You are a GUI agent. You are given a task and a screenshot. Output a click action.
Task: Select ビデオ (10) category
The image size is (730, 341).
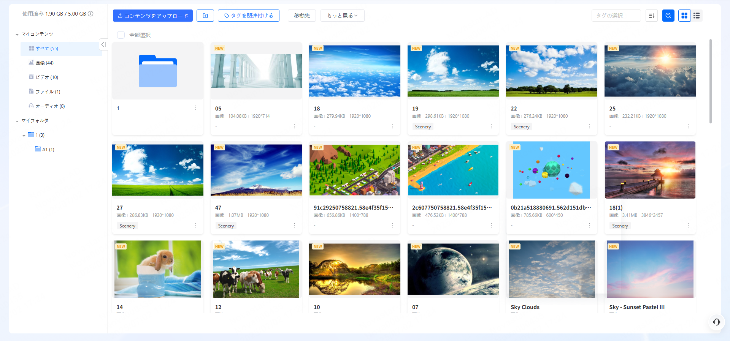[47, 77]
